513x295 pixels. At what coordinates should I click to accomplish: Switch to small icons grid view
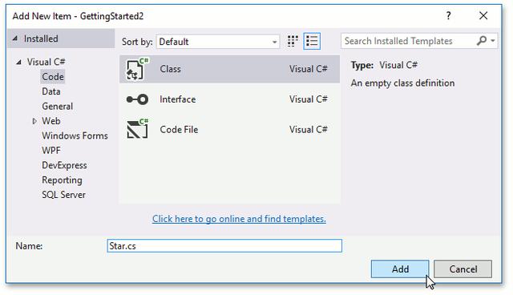coord(293,41)
